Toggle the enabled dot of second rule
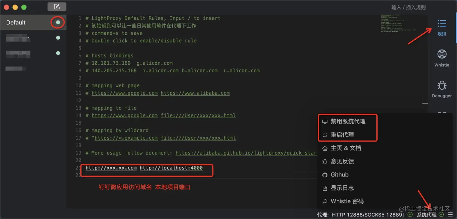This screenshot has width=457, height=219. click(x=58, y=38)
